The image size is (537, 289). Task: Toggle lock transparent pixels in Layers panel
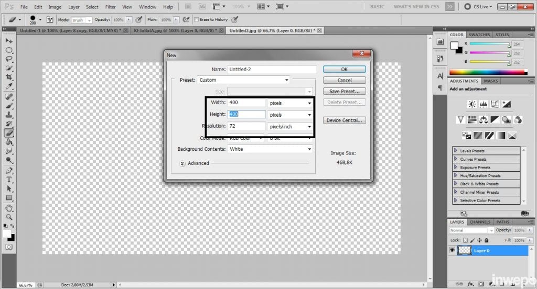pos(466,240)
